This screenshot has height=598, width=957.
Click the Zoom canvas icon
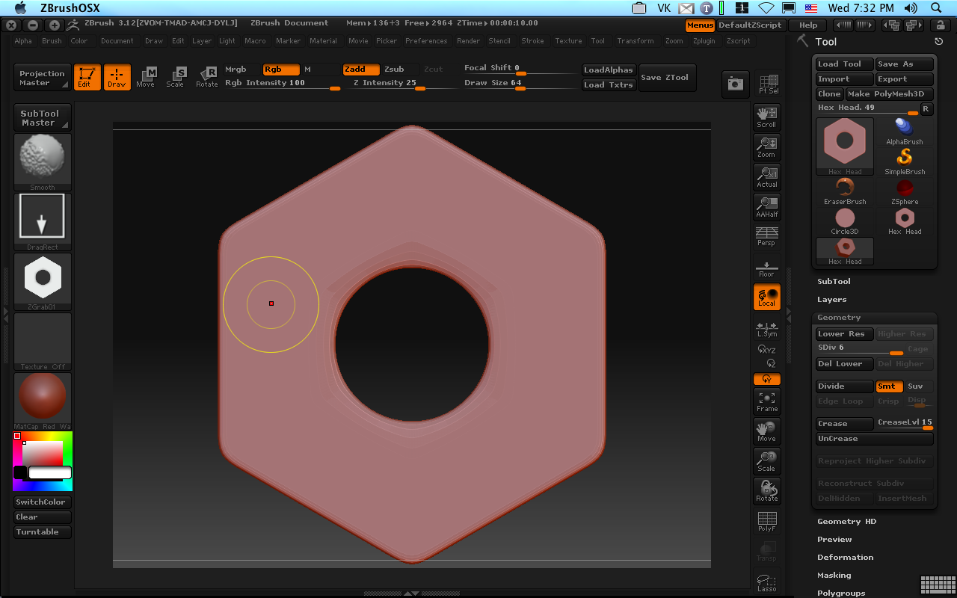(766, 147)
